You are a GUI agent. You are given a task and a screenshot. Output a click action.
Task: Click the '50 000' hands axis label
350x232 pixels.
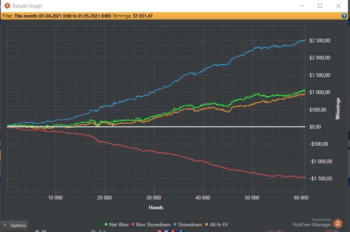click(x=252, y=198)
